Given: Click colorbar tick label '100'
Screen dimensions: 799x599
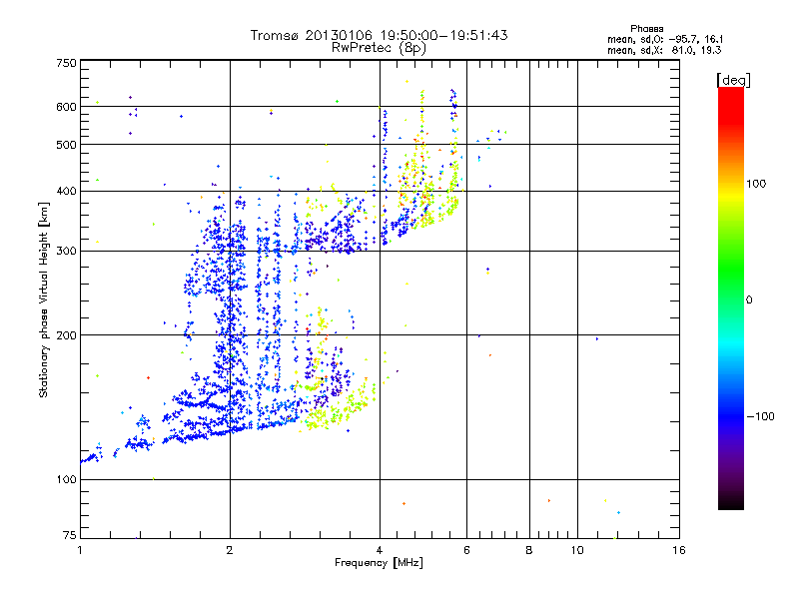Looking at the screenshot, I should (756, 184).
